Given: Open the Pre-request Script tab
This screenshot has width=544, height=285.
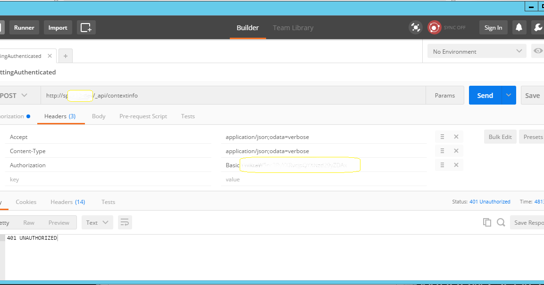Looking at the screenshot, I should [143, 116].
